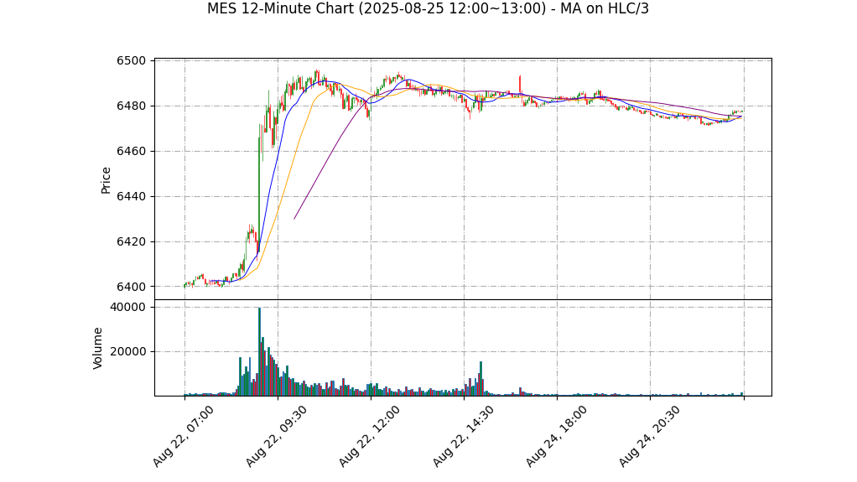This screenshot has width=857, height=482.
Task: Click the Volume axis title
Action: point(98,348)
